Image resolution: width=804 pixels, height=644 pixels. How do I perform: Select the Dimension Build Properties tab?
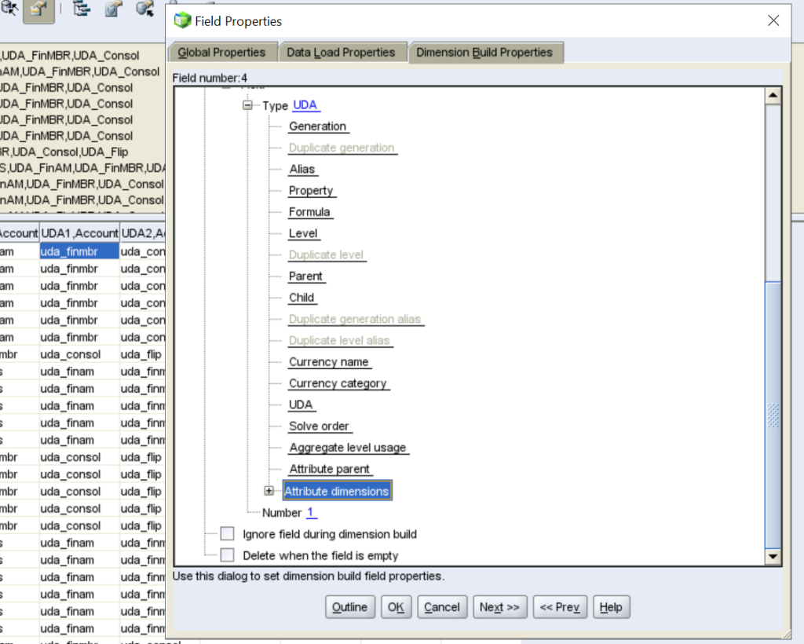pos(485,52)
